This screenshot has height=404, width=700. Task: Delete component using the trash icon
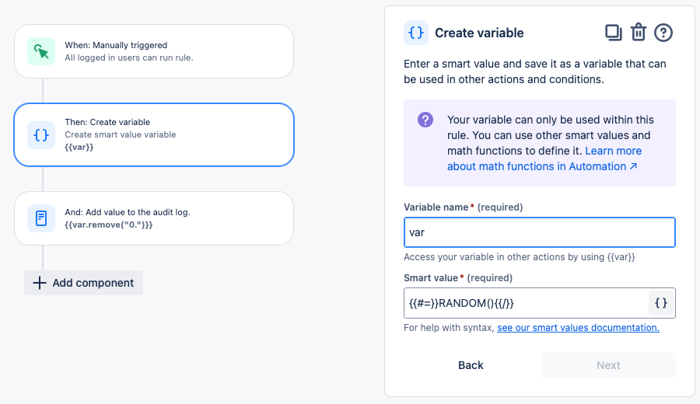pyautogui.click(x=638, y=33)
